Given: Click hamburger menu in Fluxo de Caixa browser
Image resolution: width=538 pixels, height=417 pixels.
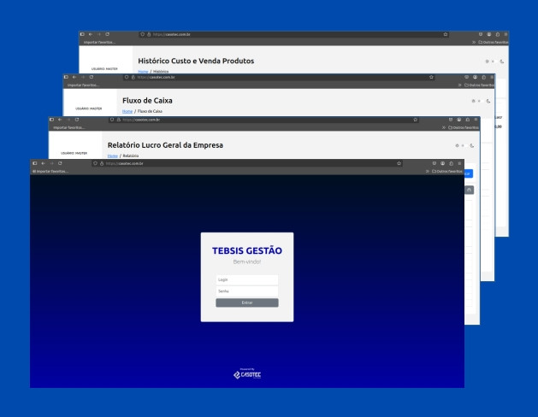Looking at the screenshot, I should [490, 77].
